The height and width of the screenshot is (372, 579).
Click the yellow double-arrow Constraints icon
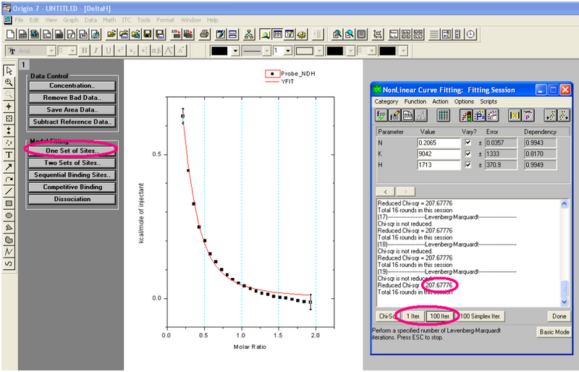(515, 116)
